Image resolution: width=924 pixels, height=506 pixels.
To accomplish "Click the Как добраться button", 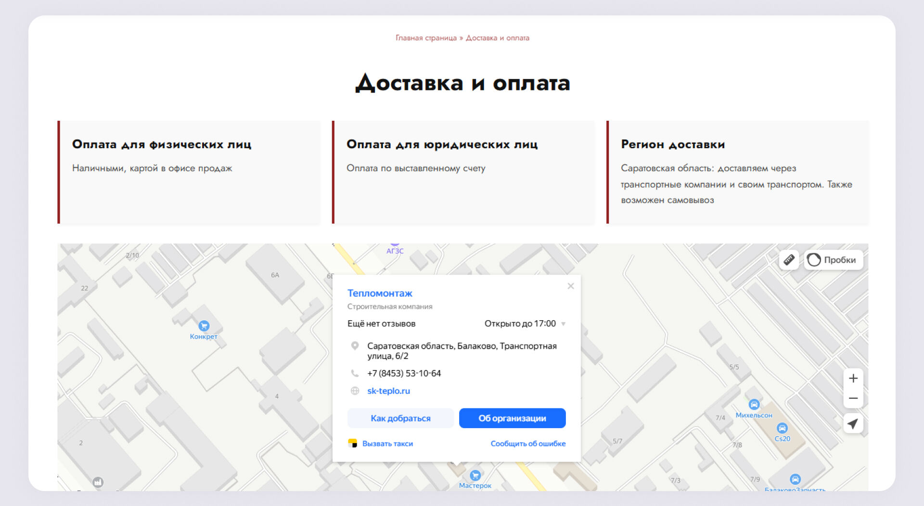I will pyautogui.click(x=400, y=418).
